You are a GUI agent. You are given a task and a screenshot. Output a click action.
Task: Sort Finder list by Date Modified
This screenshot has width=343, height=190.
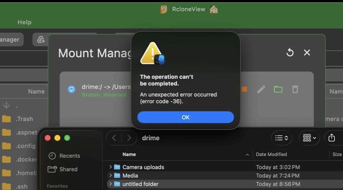pyautogui.click(x=271, y=154)
